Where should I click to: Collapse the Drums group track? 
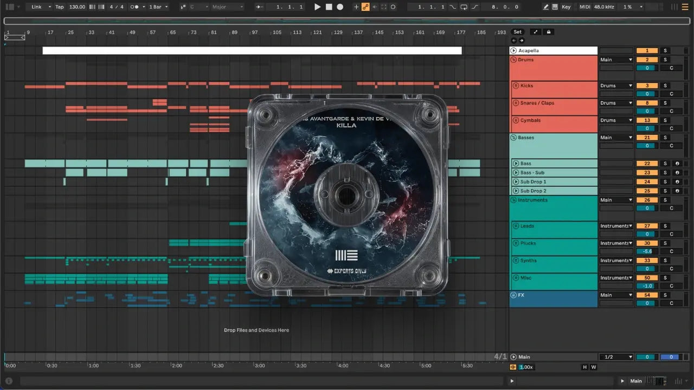point(513,60)
